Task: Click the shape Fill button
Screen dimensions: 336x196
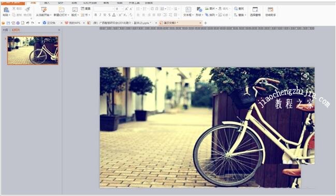Action: pyautogui.click(x=224, y=9)
